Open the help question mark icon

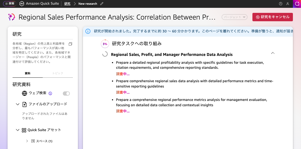click(x=281, y=4)
